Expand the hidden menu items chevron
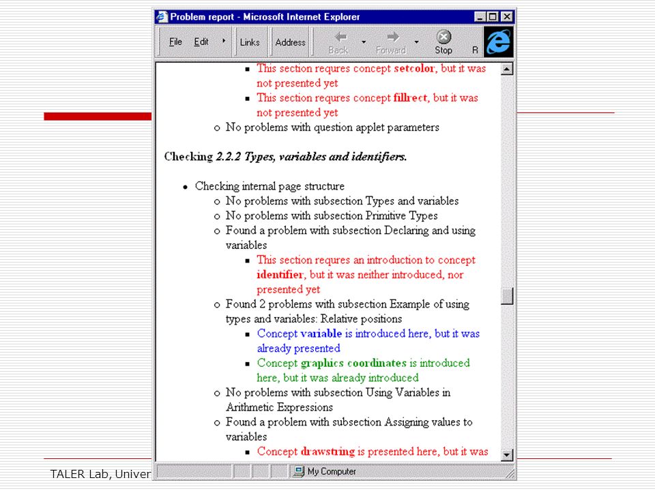Image resolution: width=655 pixels, height=491 pixels. coord(224,41)
